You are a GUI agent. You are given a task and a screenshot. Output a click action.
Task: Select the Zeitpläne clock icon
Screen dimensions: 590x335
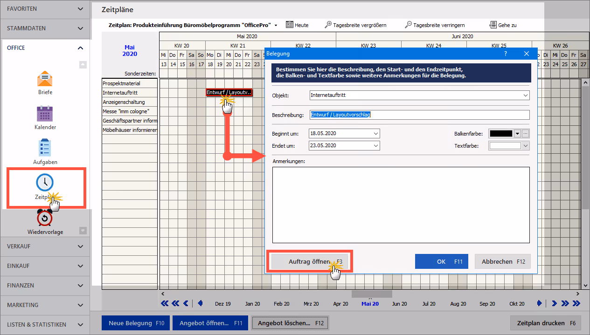[x=45, y=182]
